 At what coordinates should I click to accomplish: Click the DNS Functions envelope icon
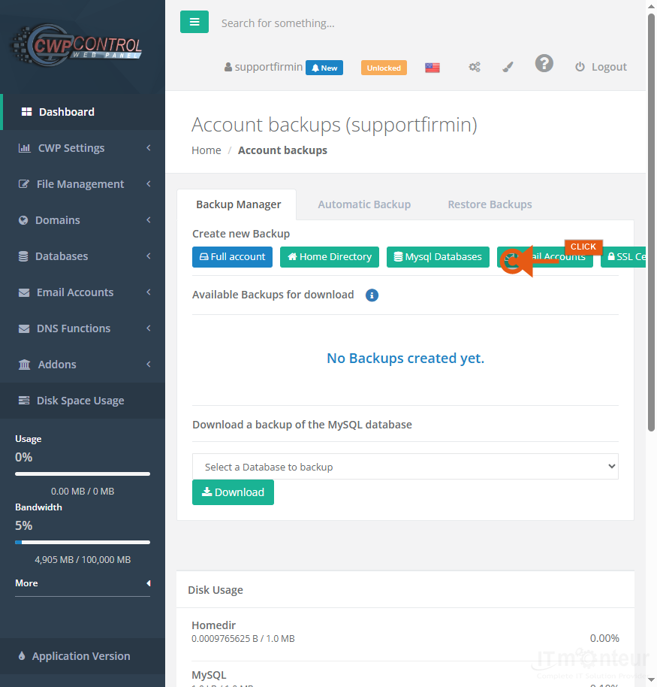(x=24, y=328)
